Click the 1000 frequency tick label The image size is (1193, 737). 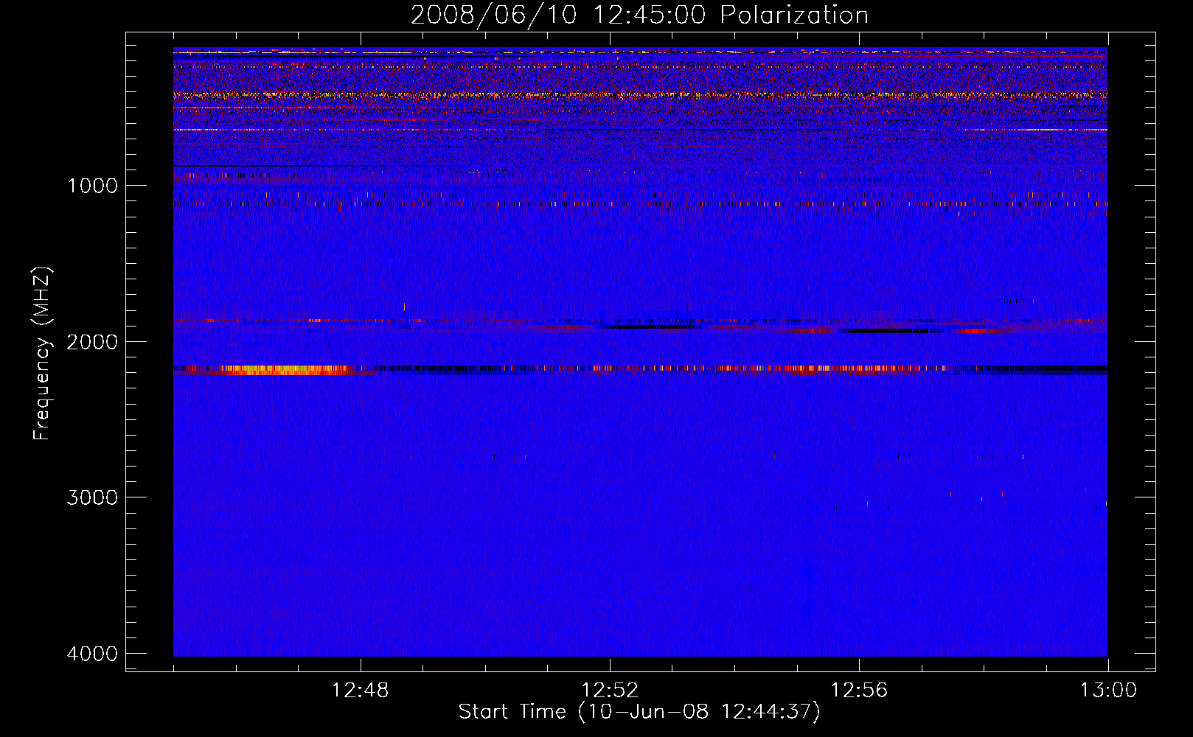tap(93, 185)
